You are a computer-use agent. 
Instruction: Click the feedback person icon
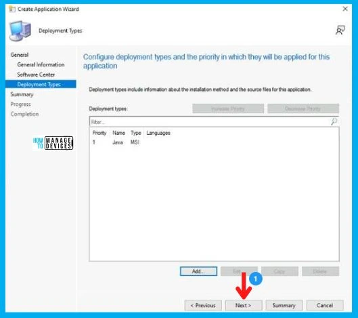tap(340, 31)
